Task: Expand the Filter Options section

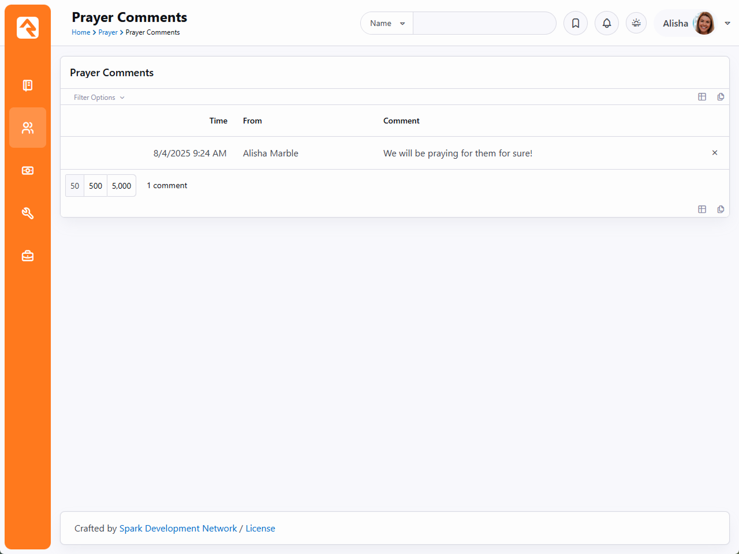Action: [x=99, y=98]
